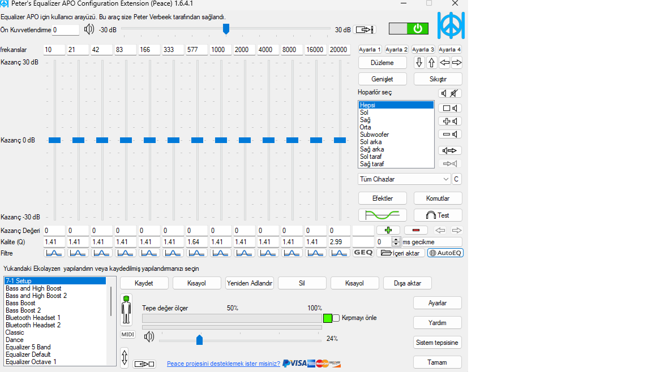Click the headphone Test button
Image resolution: width=652 pixels, height=372 pixels.
point(438,215)
